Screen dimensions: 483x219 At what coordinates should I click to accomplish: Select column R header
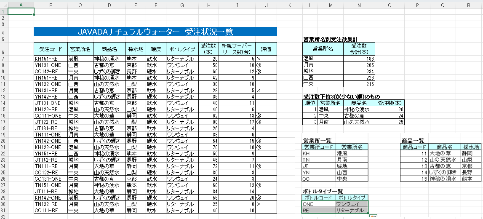tap(469, 5)
